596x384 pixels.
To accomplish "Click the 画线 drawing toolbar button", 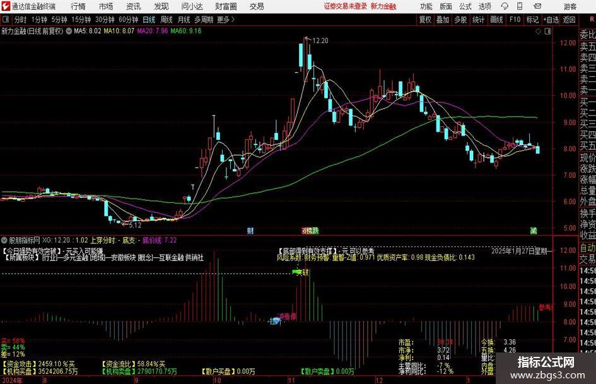I will [496, 20].
